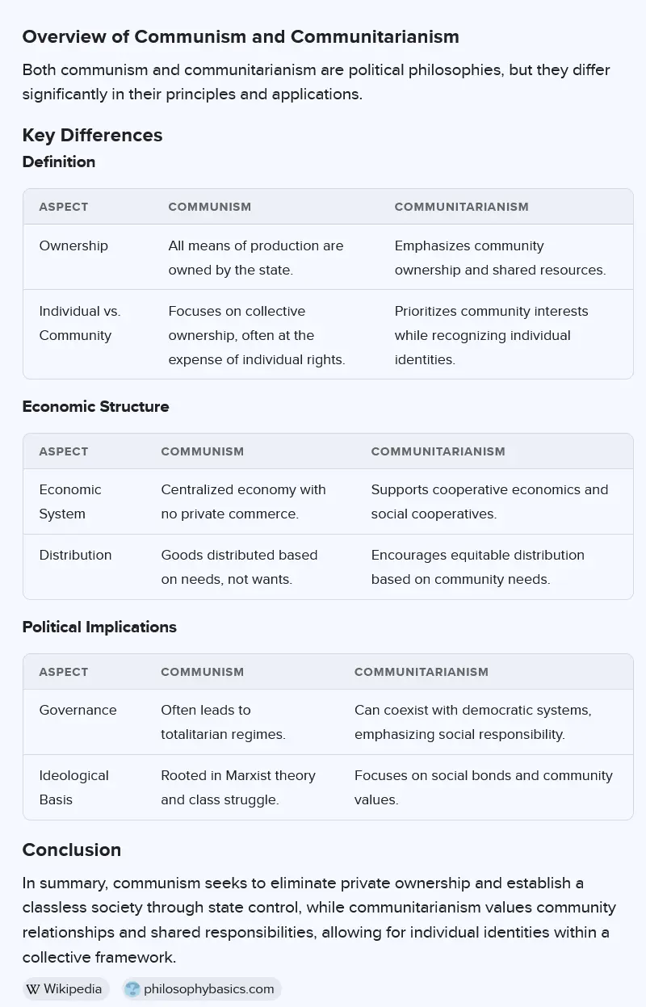
Task: Click the Political Implications section heading
Action: click(99, 627)
